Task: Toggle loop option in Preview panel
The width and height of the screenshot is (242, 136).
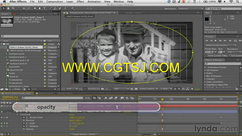Action: (235, 40)
